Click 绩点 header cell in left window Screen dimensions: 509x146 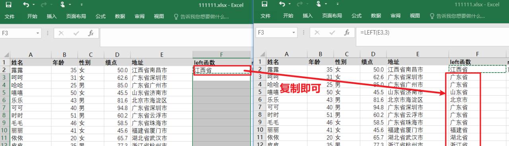point(118,62)
